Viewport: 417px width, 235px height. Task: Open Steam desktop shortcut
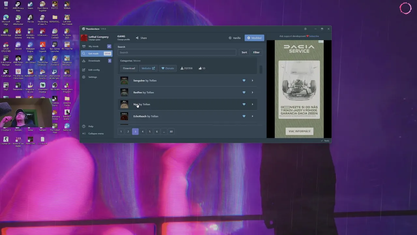pos(30,6)
